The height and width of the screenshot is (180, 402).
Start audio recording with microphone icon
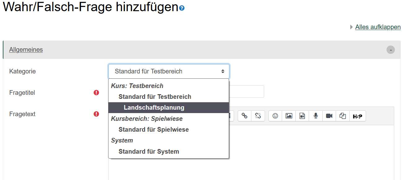(316, 116)
